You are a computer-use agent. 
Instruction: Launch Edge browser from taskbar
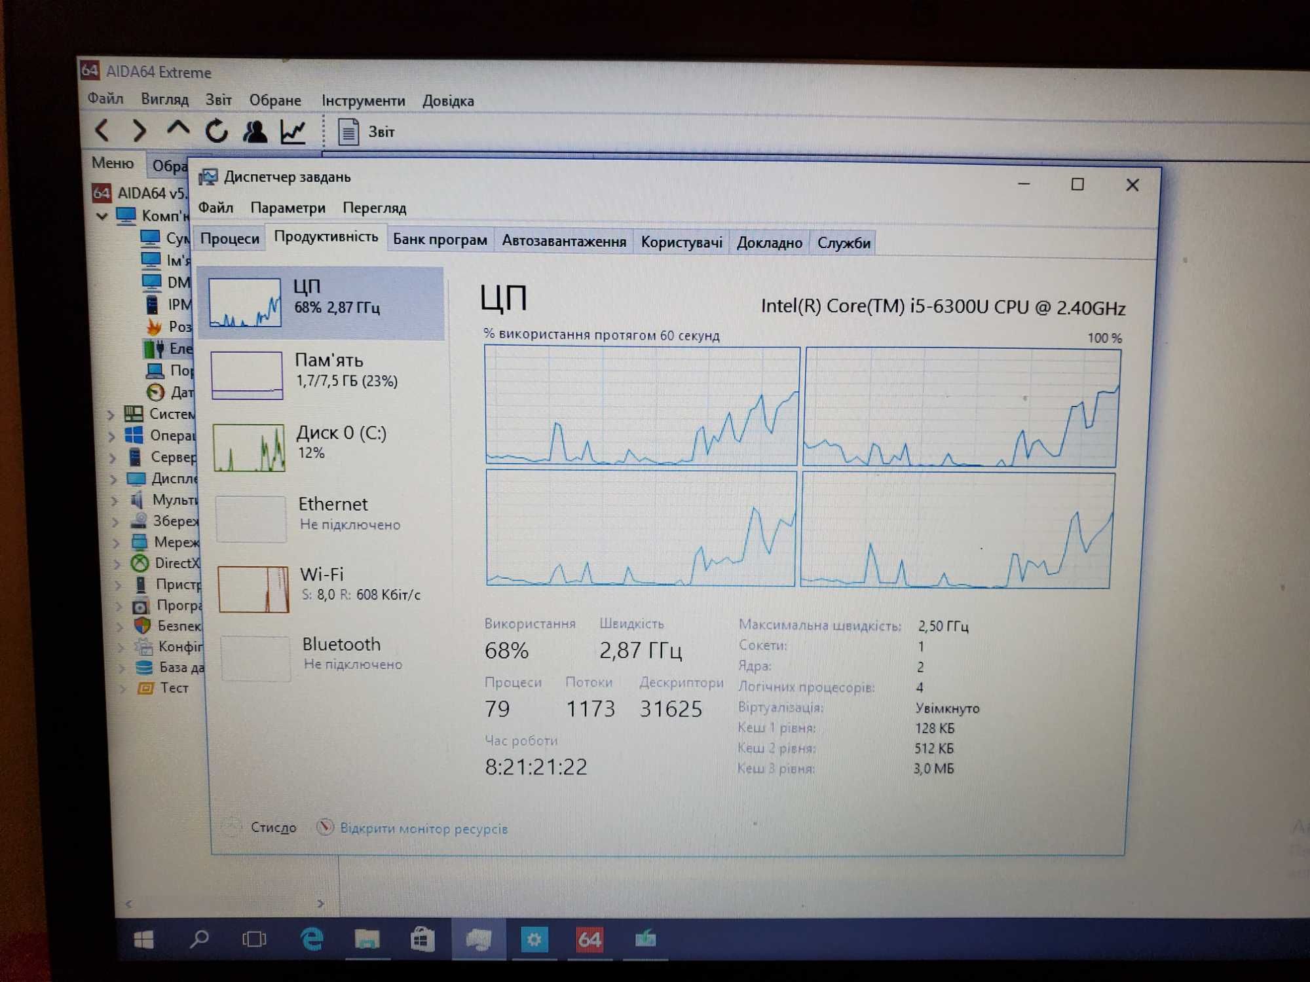[312, 939]
